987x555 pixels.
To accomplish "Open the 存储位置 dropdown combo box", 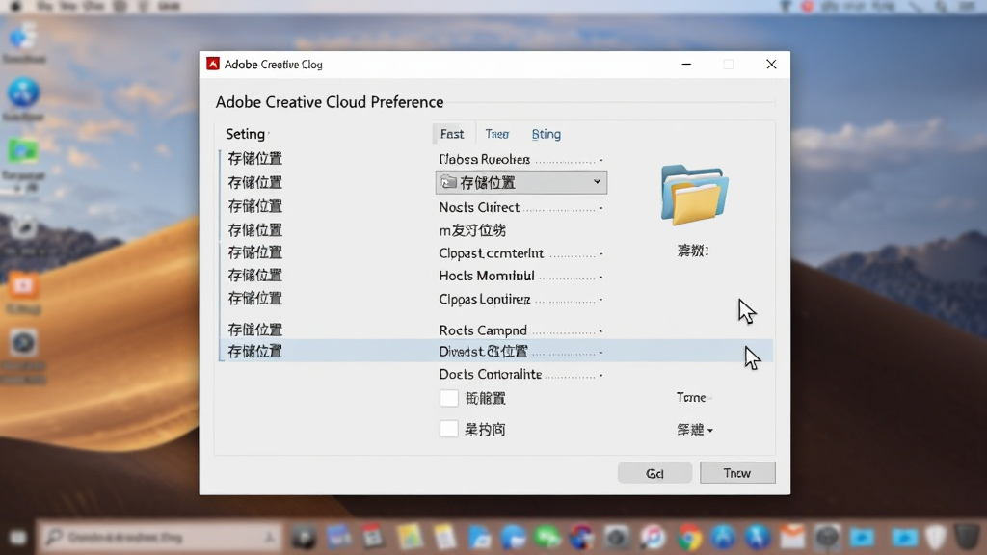I will click(x=521, y=182).
